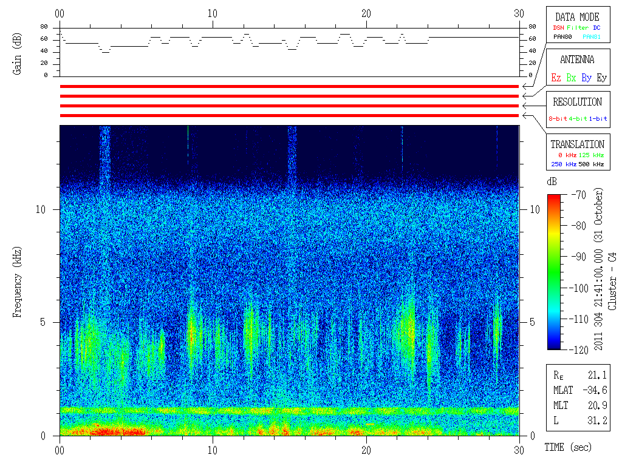
Task: Click the -110 value on the color scale
Action: [x=580, y=319]
